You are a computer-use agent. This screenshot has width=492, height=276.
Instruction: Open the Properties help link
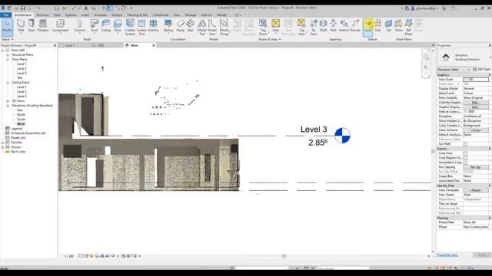click(447, 255)
